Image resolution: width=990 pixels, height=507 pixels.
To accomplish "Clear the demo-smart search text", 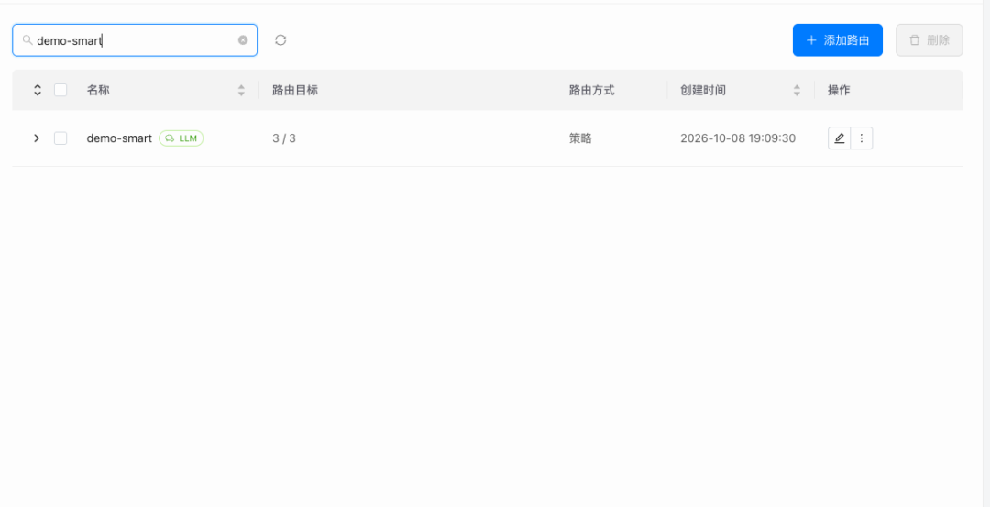I will [243, 40].
